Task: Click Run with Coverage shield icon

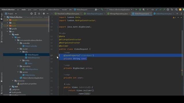Action: (144, 9)
